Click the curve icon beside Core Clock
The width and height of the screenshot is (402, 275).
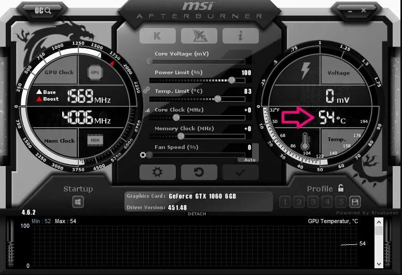pos(147,111)
